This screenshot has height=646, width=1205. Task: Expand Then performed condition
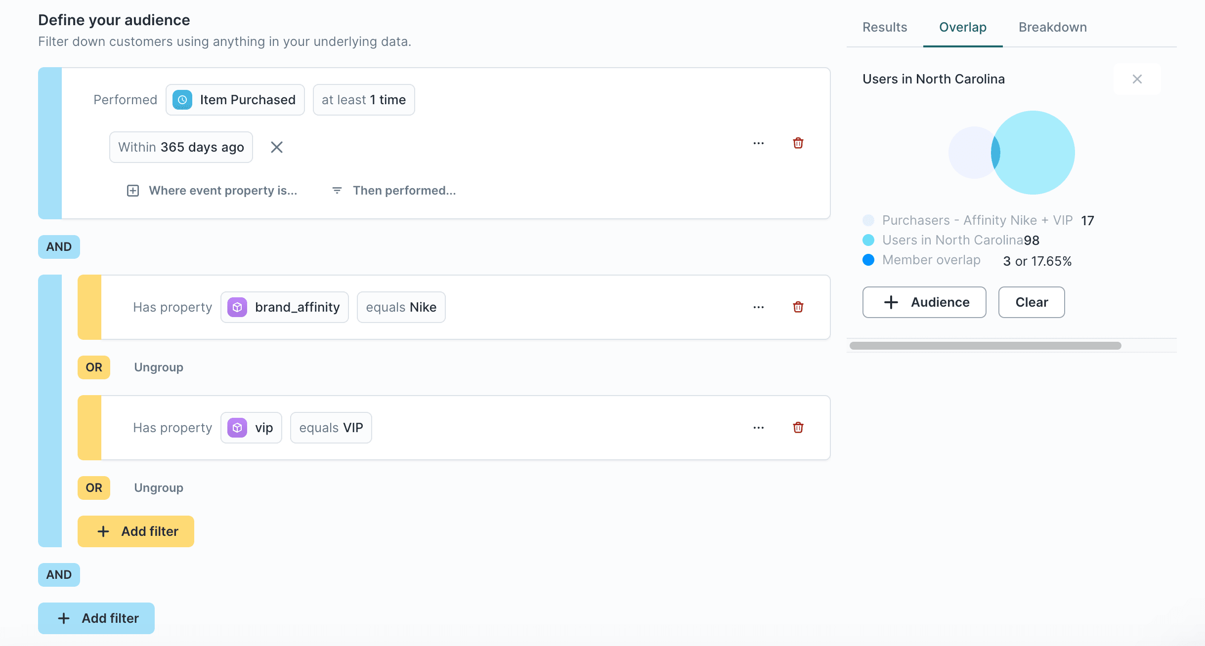[x=395, y=190]
